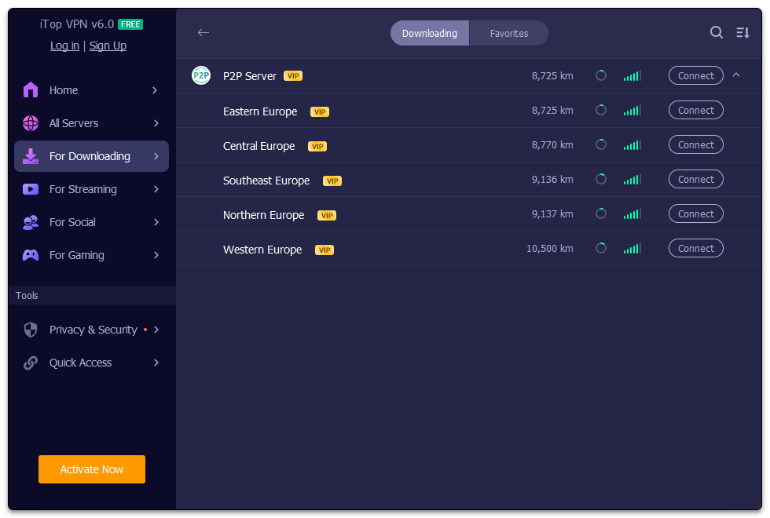770x518 pixels.
Task: Connect to the Eastern Europe server
Action: pos(695,110)
